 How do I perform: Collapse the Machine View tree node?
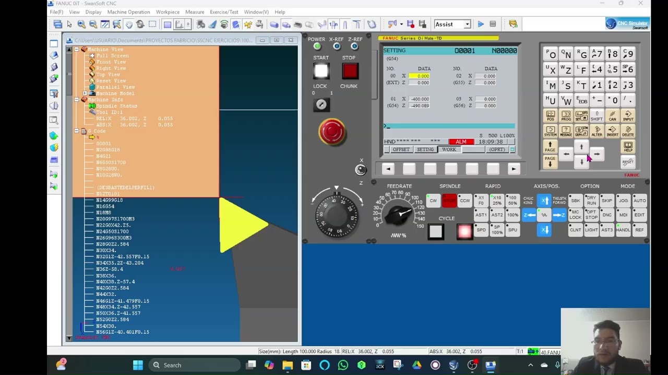(x=76, y=49)
